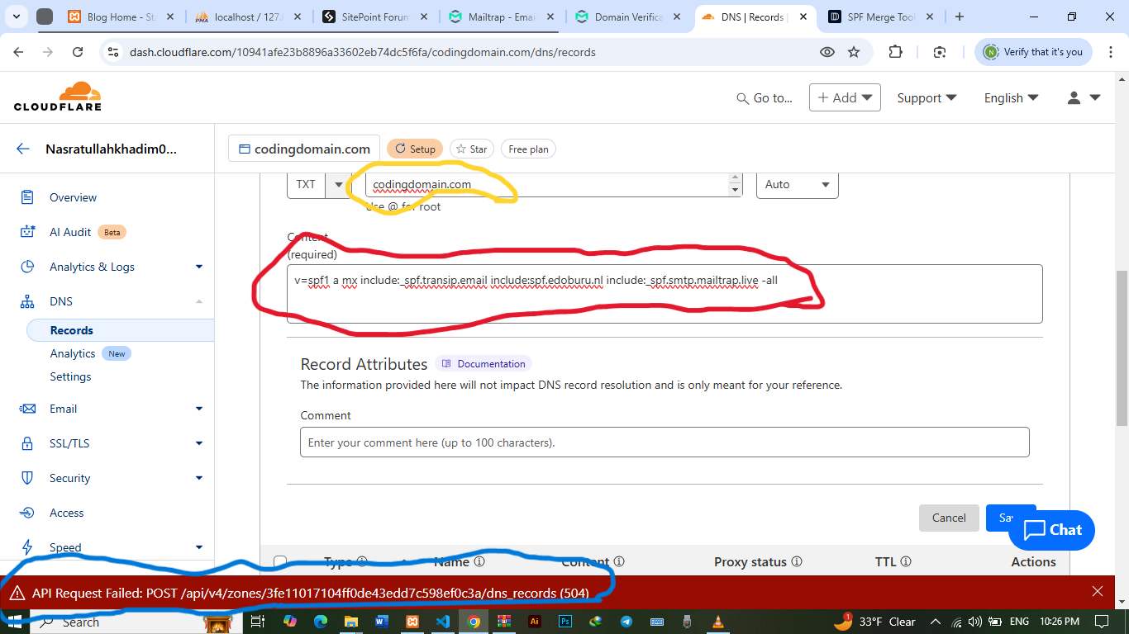1129x634 pixels.
Task: Open Adobe Illustrator from the taskbar
Action: click(535, 622)
